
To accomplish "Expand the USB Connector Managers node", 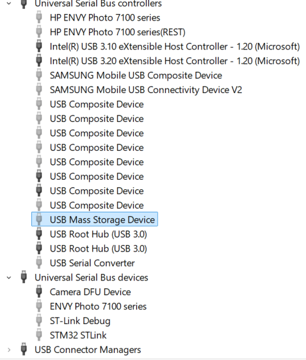I will pos(9,350).
